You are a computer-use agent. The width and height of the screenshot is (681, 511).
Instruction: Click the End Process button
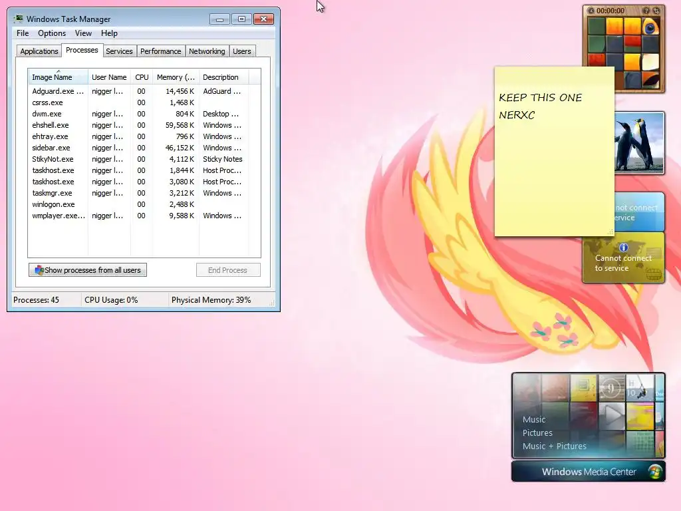tap(228, 270)
